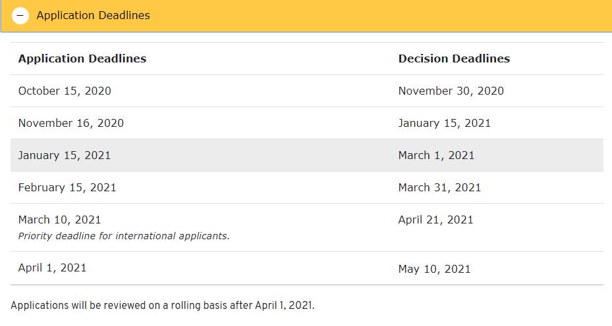This screenshot has height=326, width=612.
Task: Click the rolling basis review note
Action: pyautogui.click(x=163, y=306)
